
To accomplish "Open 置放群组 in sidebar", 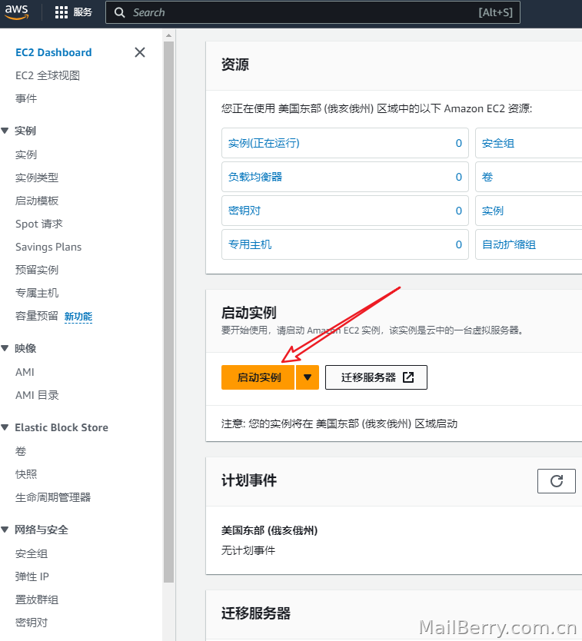I will coord(37,599).
